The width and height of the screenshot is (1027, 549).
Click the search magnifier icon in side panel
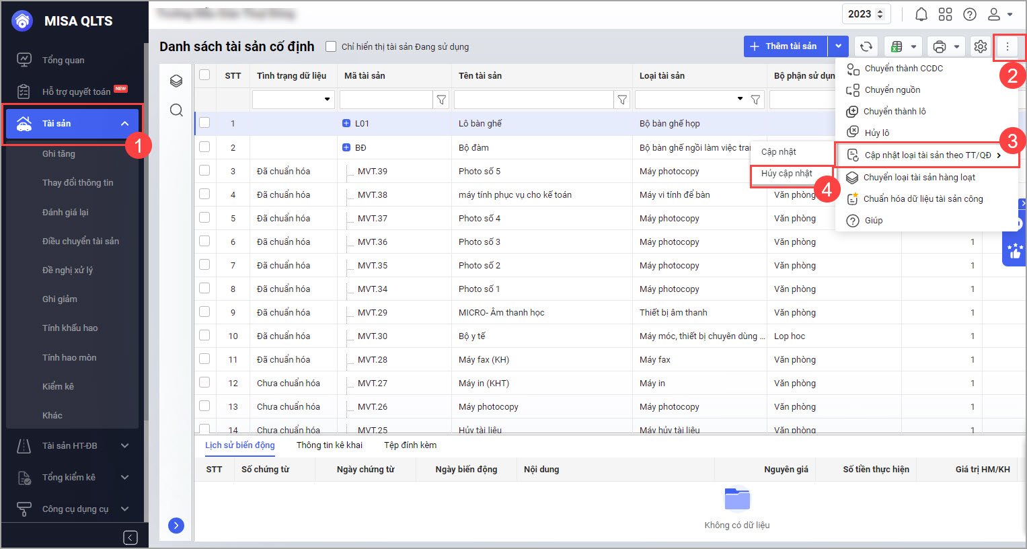click(176, 110)
